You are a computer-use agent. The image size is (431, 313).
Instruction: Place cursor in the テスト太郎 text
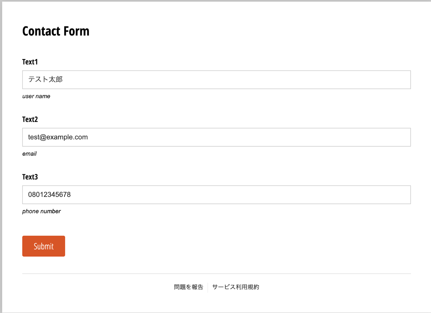[x=45, y=79]
